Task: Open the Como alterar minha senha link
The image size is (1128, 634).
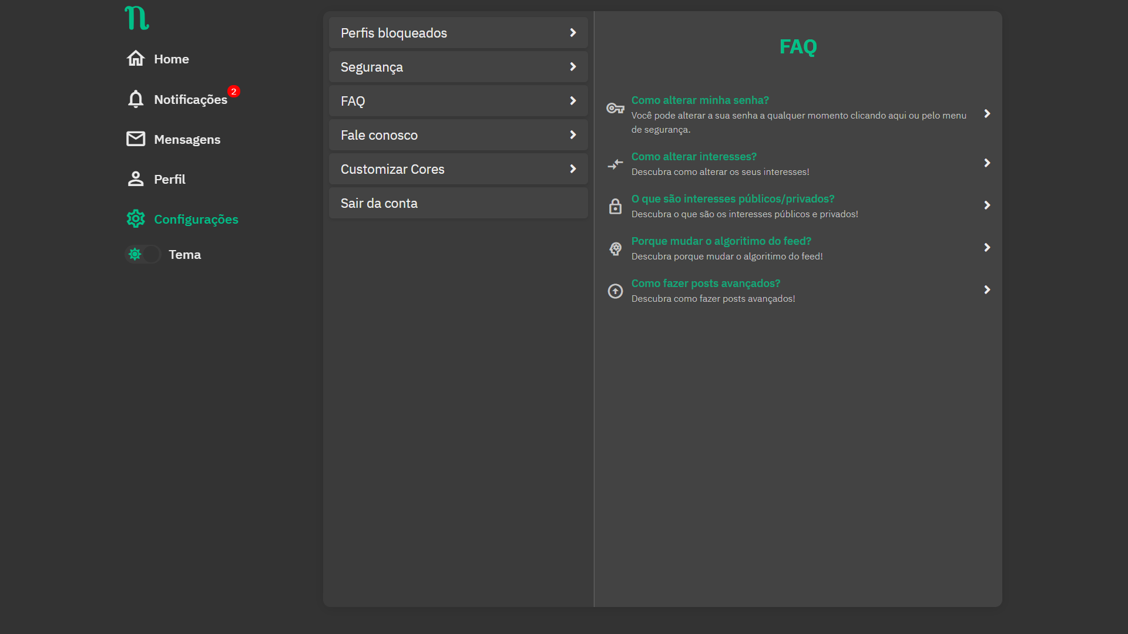Action: point(700,100)
